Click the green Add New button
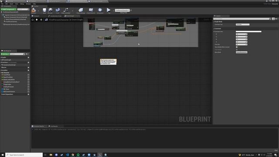279x157 pixels. [x=5, y=54]
